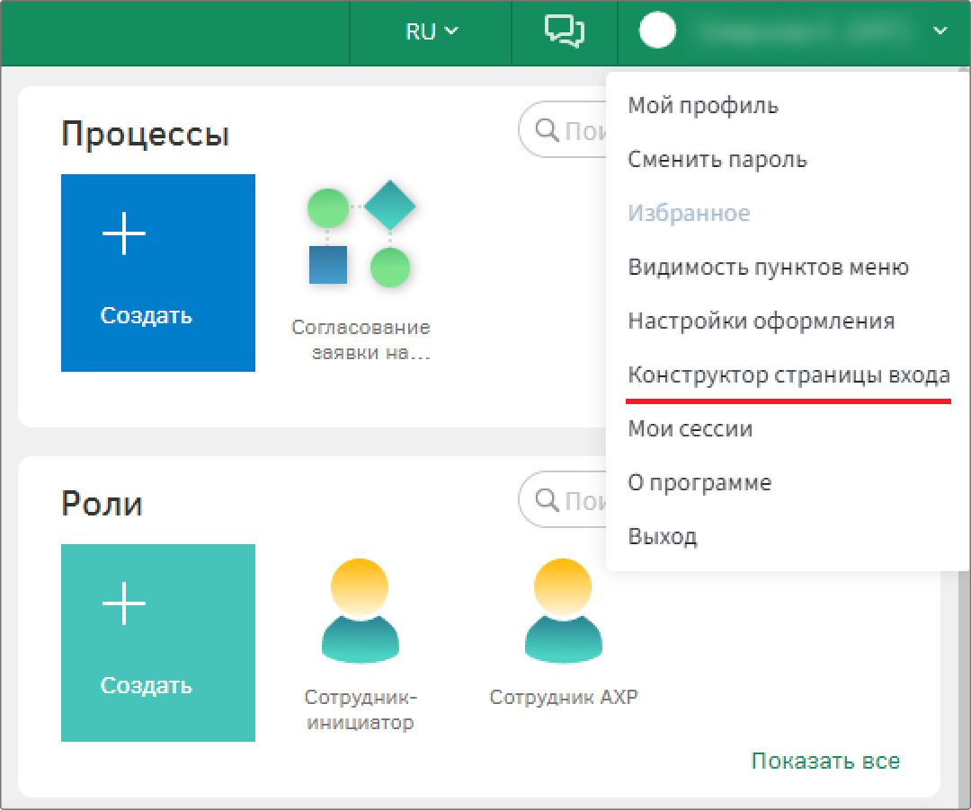Create a new role with teal tile

[x=158, y=642]
